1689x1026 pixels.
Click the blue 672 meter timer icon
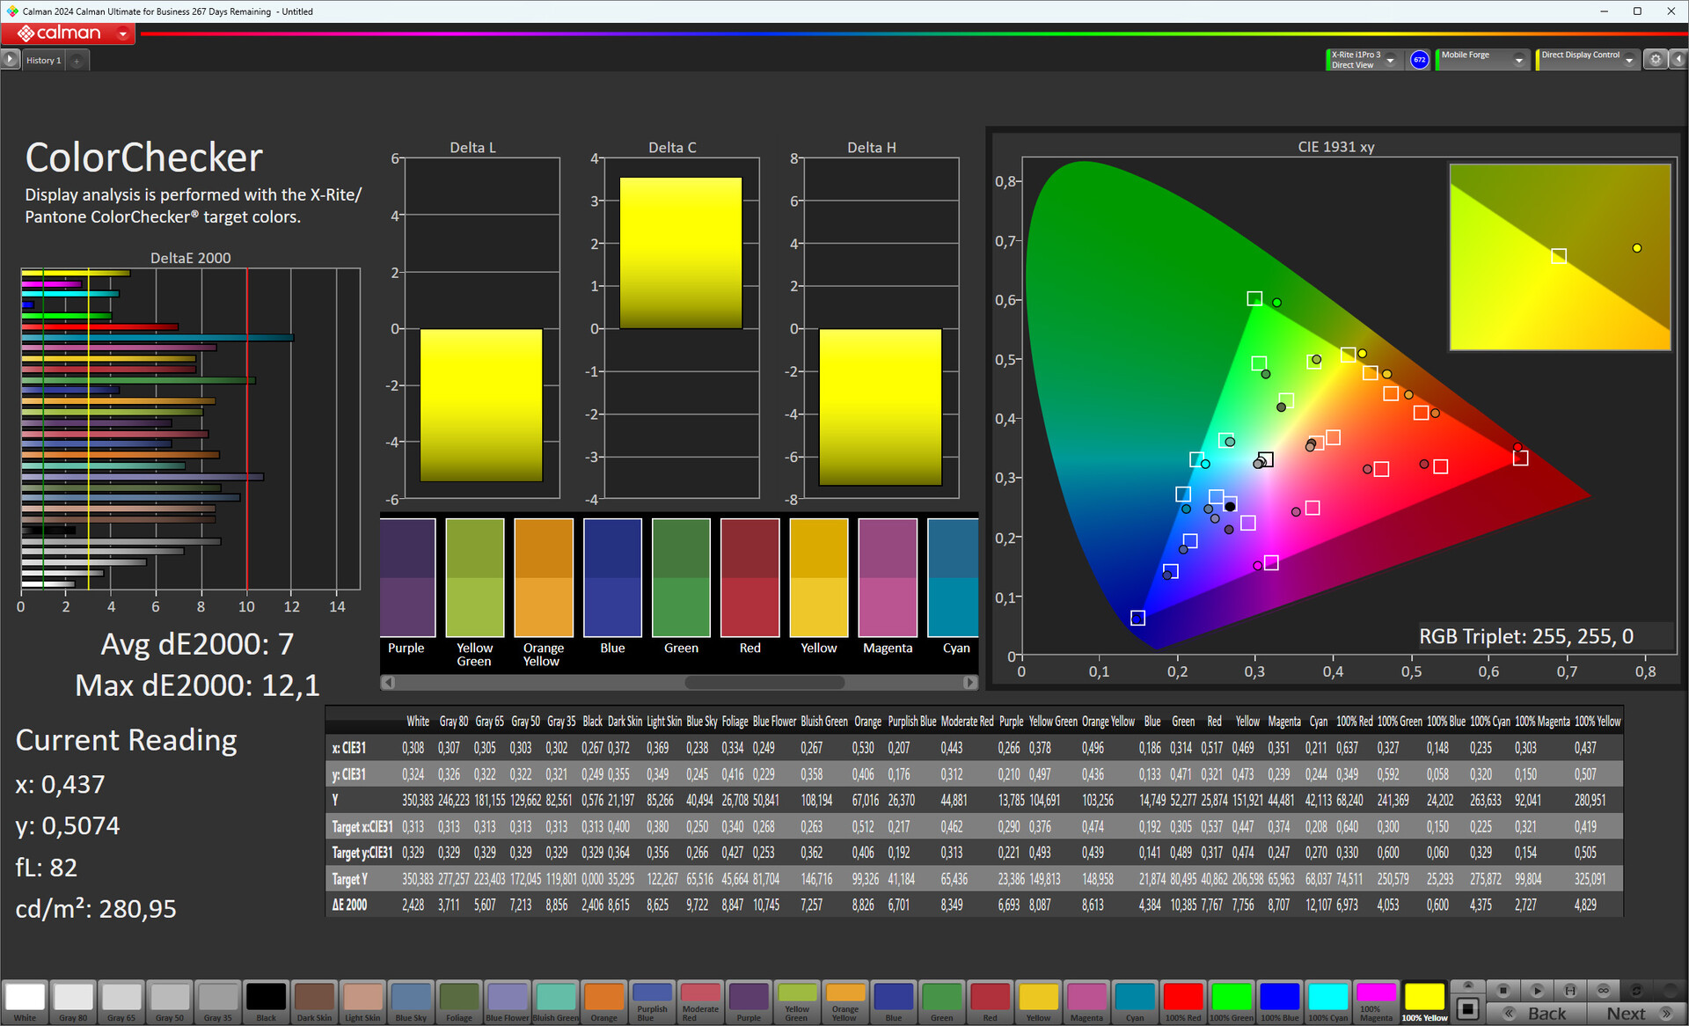(x=1419, y=60)
